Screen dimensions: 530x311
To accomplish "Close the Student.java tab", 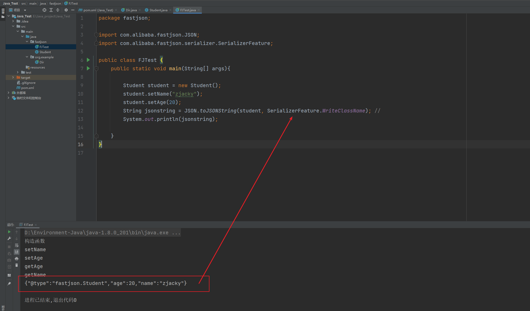I will [170, 10].
